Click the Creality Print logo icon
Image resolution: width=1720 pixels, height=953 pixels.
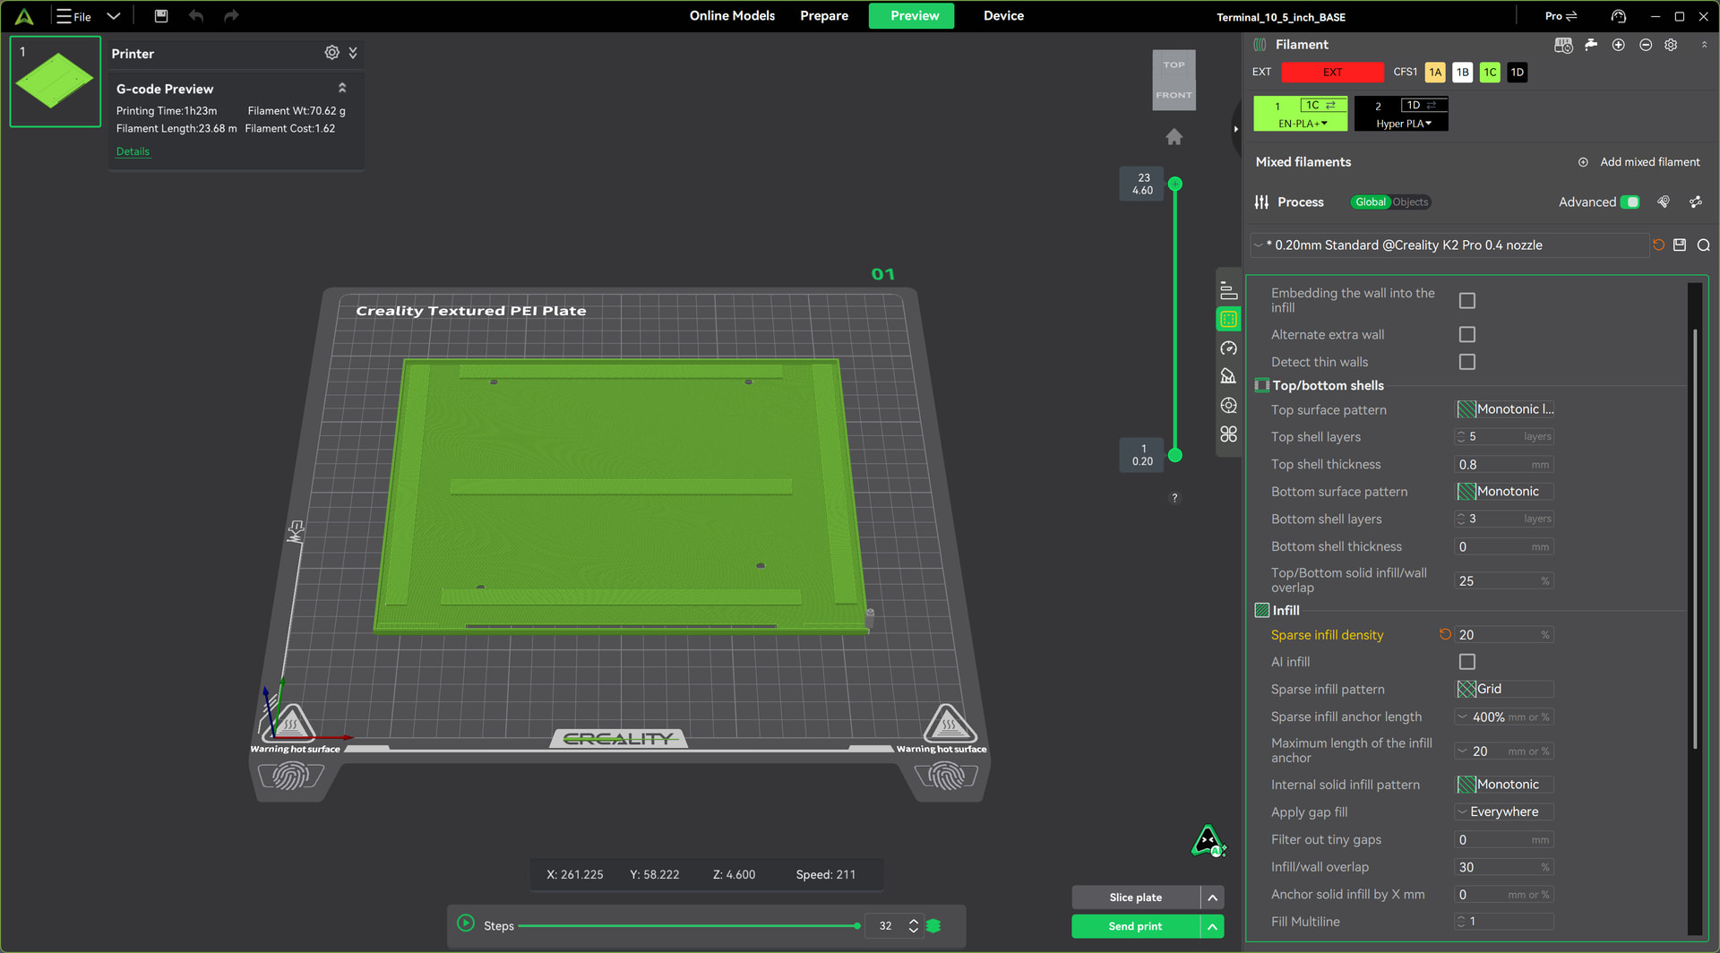tap(24, 16)
